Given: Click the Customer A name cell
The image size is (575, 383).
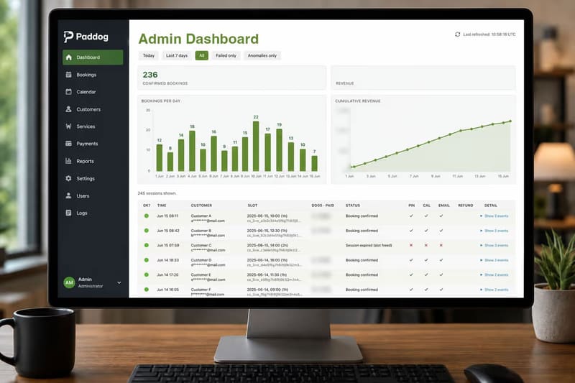Looking at the screenshot, I should click(x=201, y=216).
